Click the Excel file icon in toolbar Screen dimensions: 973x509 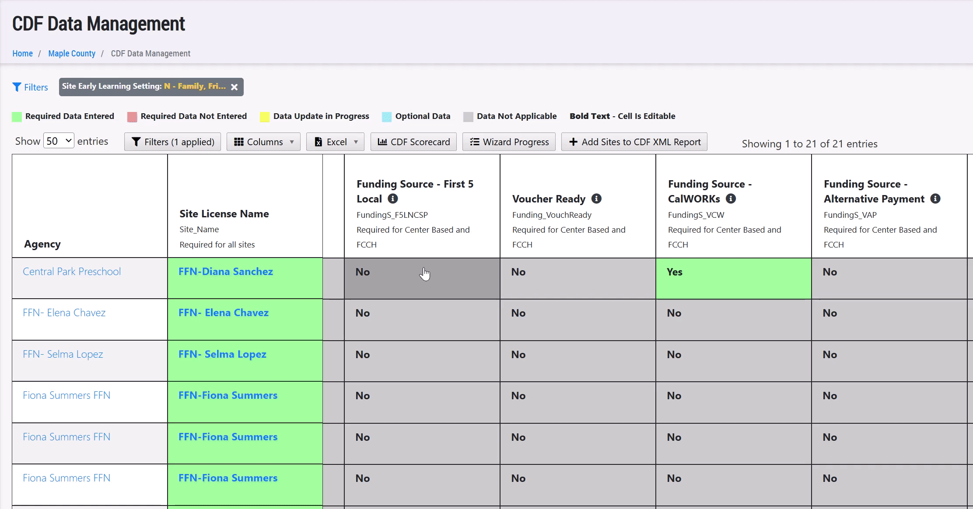[318, 142]
